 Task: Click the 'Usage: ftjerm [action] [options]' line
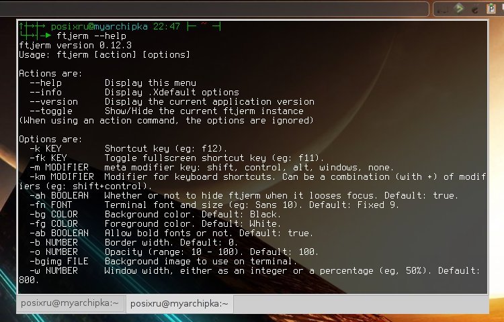[104, 54]
